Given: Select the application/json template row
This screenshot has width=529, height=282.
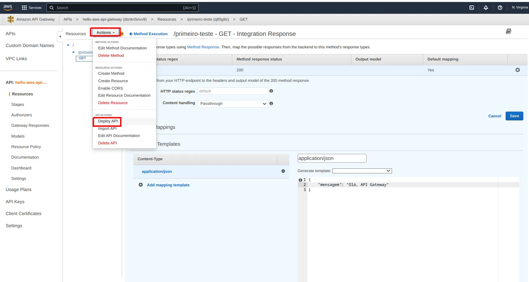Looking at the screenshot, I should 211,171.
